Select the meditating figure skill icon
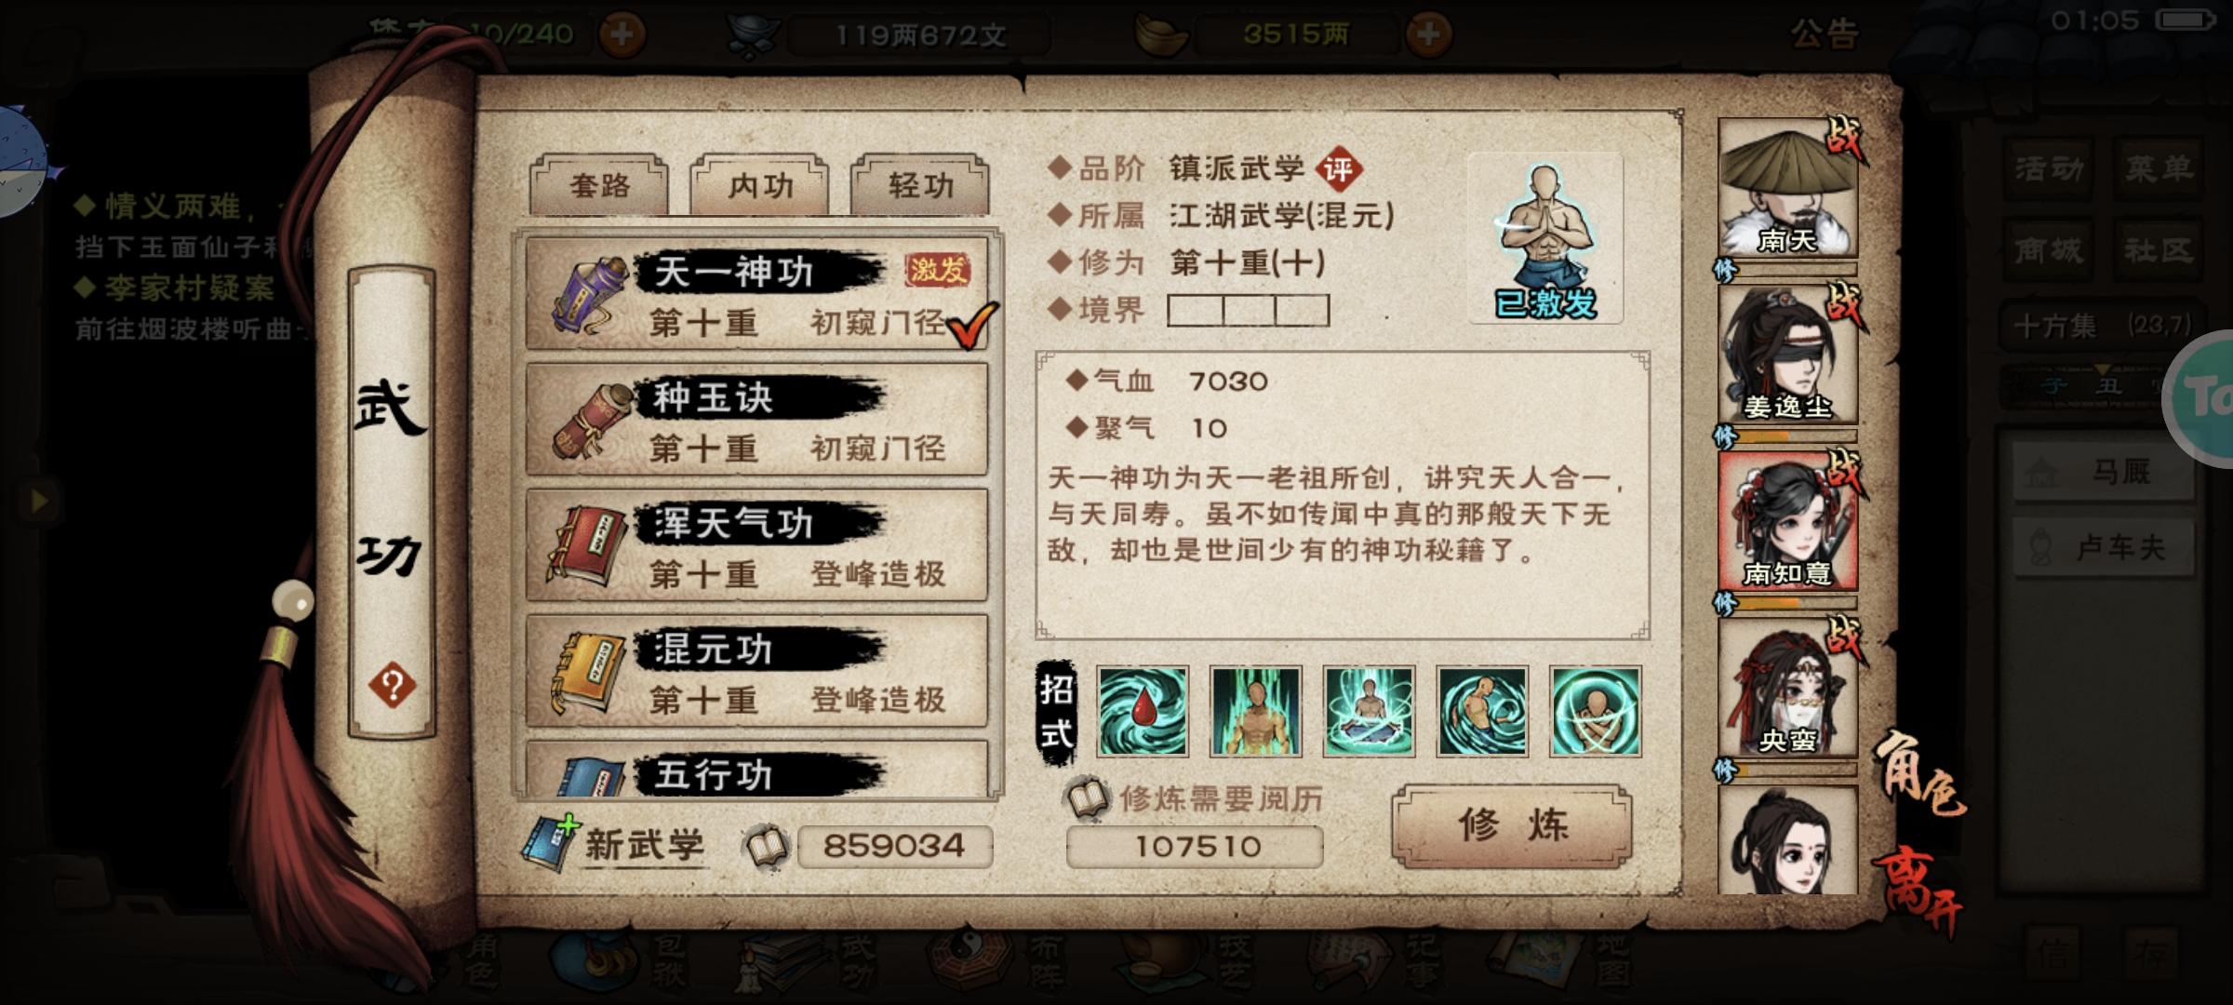The height and width of the screenshot is (1005, 2233). (1369, 711)
